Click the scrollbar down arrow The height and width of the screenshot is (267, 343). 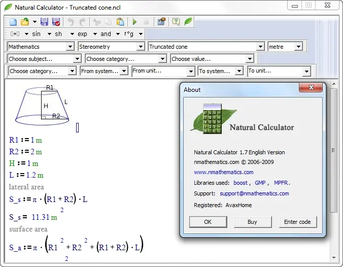pyautogui.click(x=334, y=258)
